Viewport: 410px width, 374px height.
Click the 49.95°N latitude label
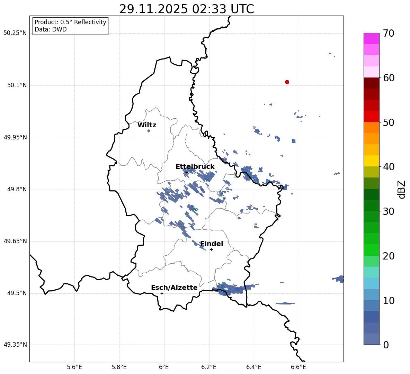click(x=15, y=137)
